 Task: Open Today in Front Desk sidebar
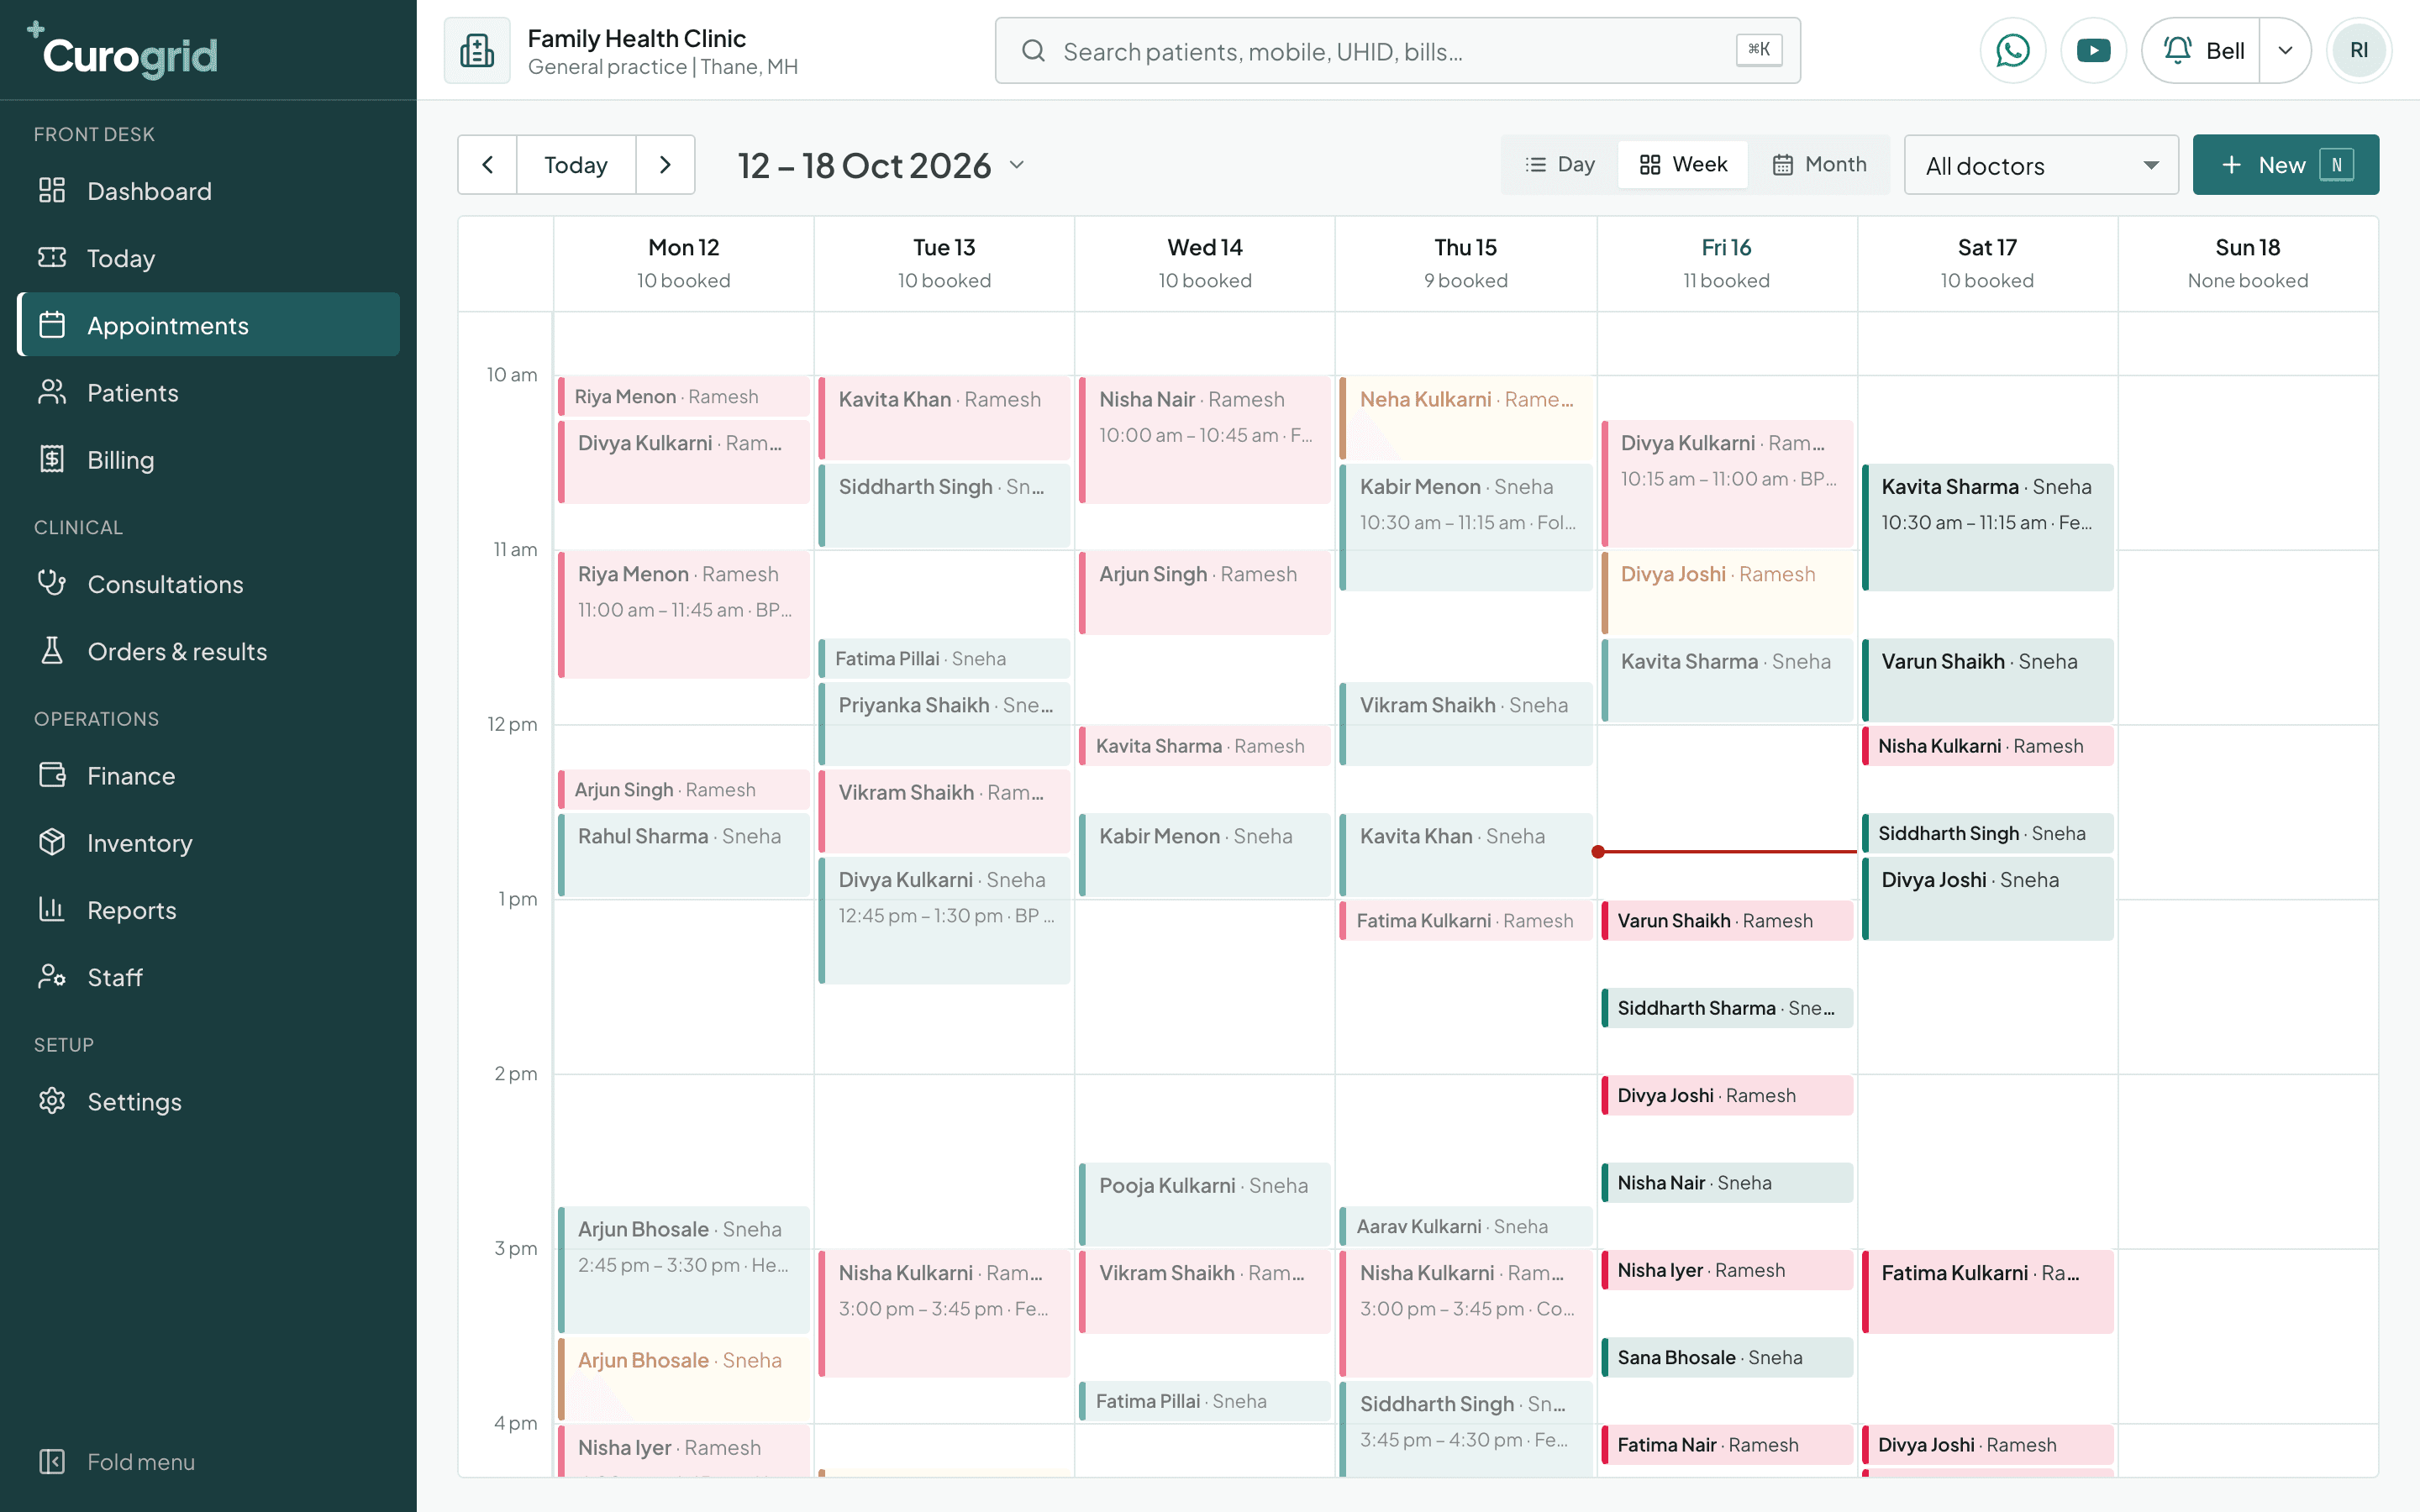point(208,258)
